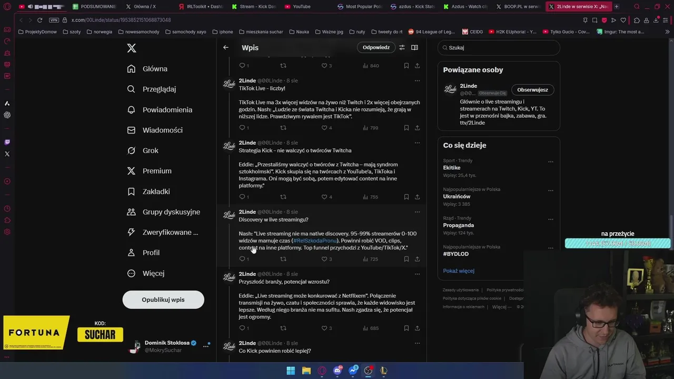Open more options on Przyszłość branży post

click(417, 274)
